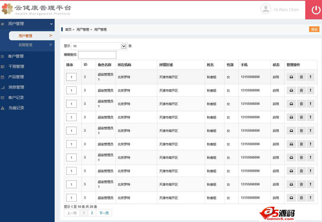Click the trash icon in the last row
Image resolution: width=322 pixels, height=222 pixels.
click(x=301, y=198)
